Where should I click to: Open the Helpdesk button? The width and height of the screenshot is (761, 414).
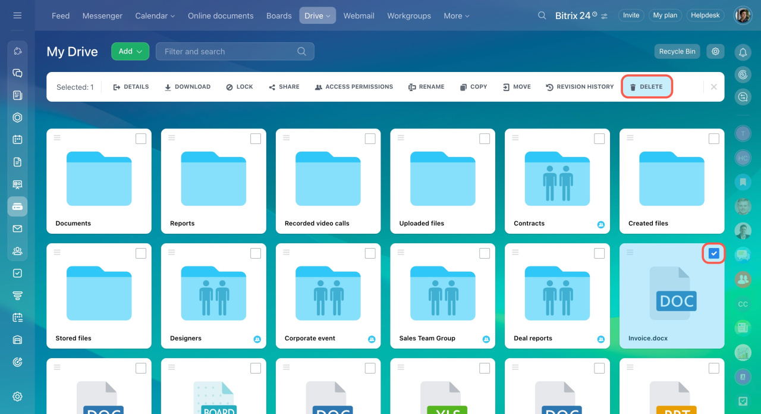706,15
